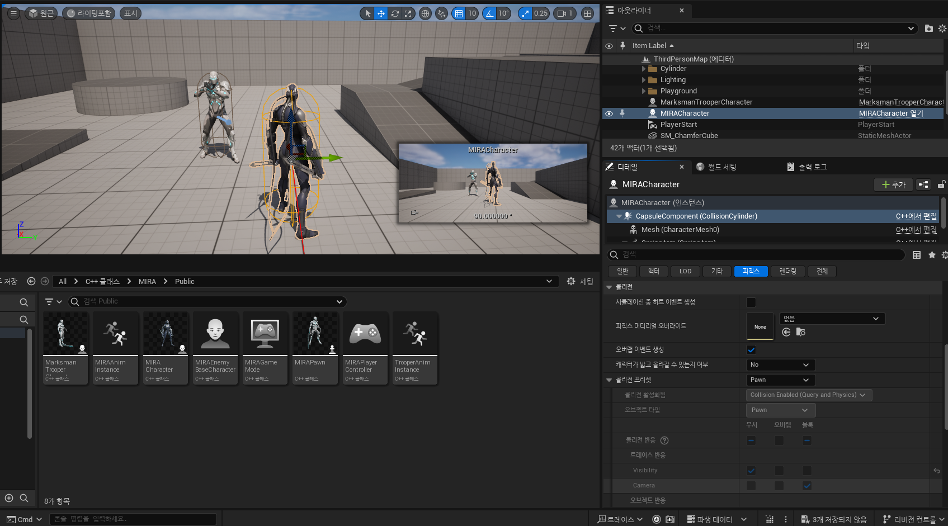Expand the Cylinder folder in the Outliner

click(643, 68)
